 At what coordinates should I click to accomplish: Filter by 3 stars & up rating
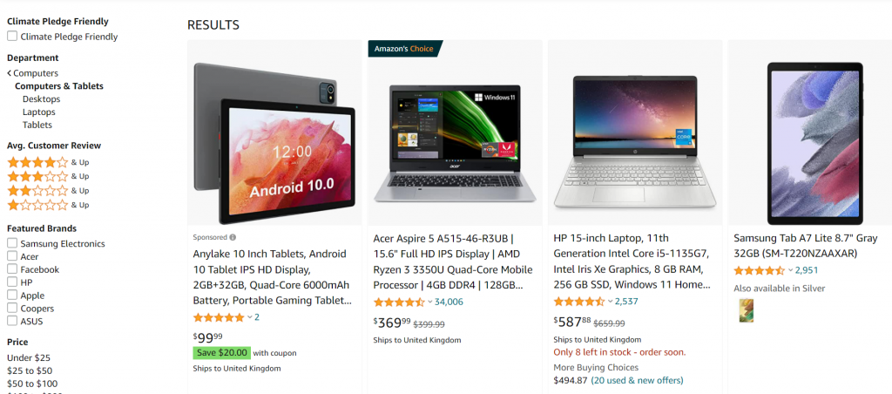[x=49, y=176]
